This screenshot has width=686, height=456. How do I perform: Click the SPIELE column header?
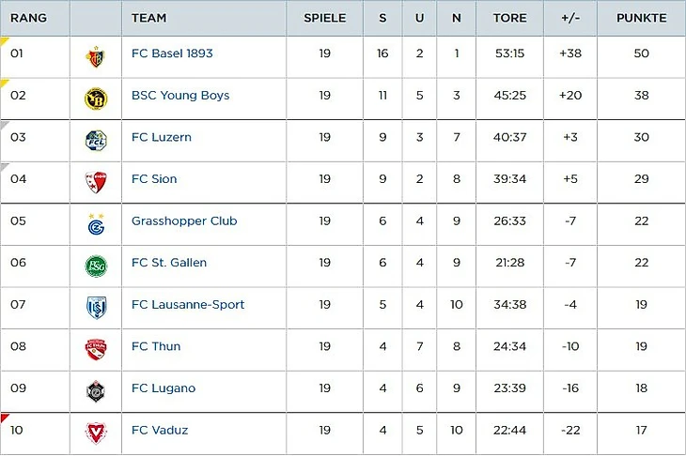click(324, 18)
